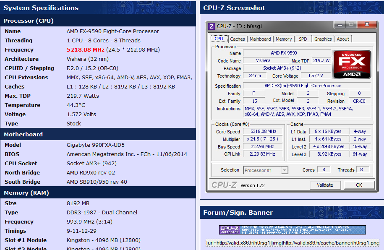Viewport: 384px width, 250px height.
Task: Click the Specification AMD FX-9590 Eight-Core field
Action: [307, 86]
